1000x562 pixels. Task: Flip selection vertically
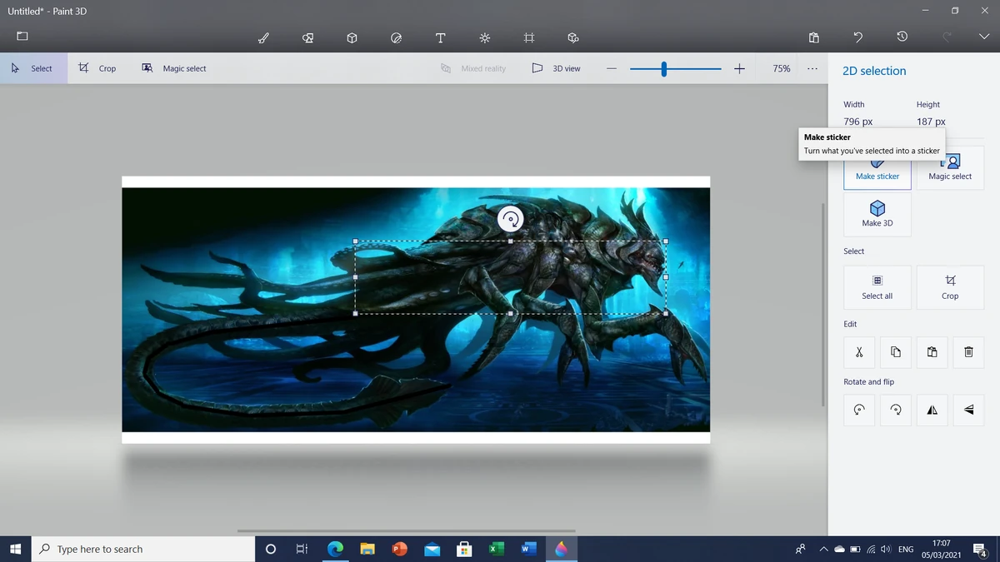pos(968,410)
